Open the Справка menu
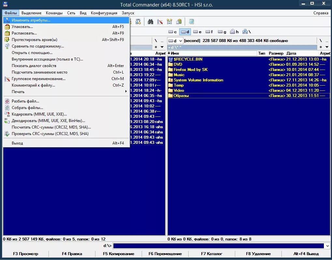The width and height of the screenshot is (332, 260). click(x=321, y=13)
